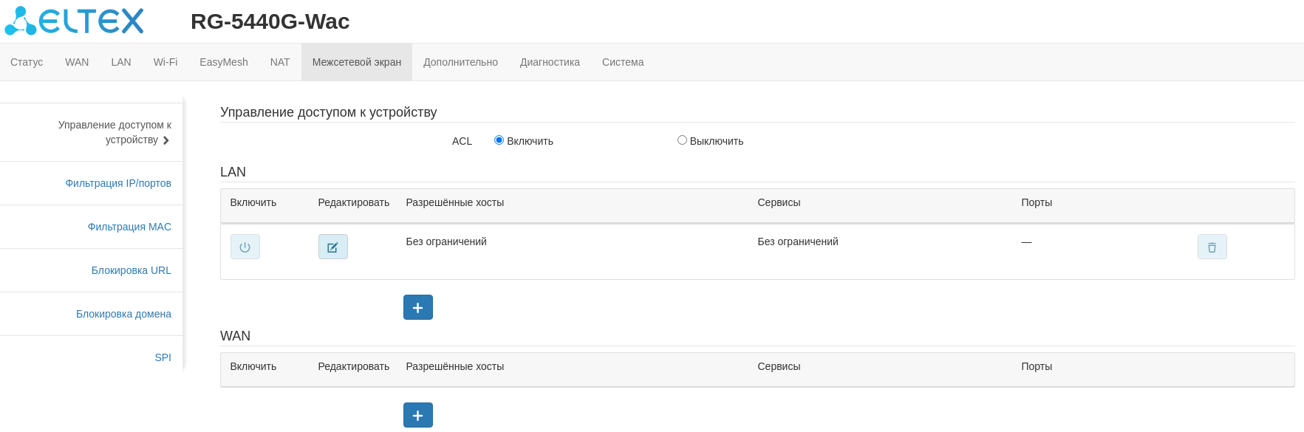The image size is (1304, 432).
Task: Open the Статус tab
Action: [x=27, y=62]
